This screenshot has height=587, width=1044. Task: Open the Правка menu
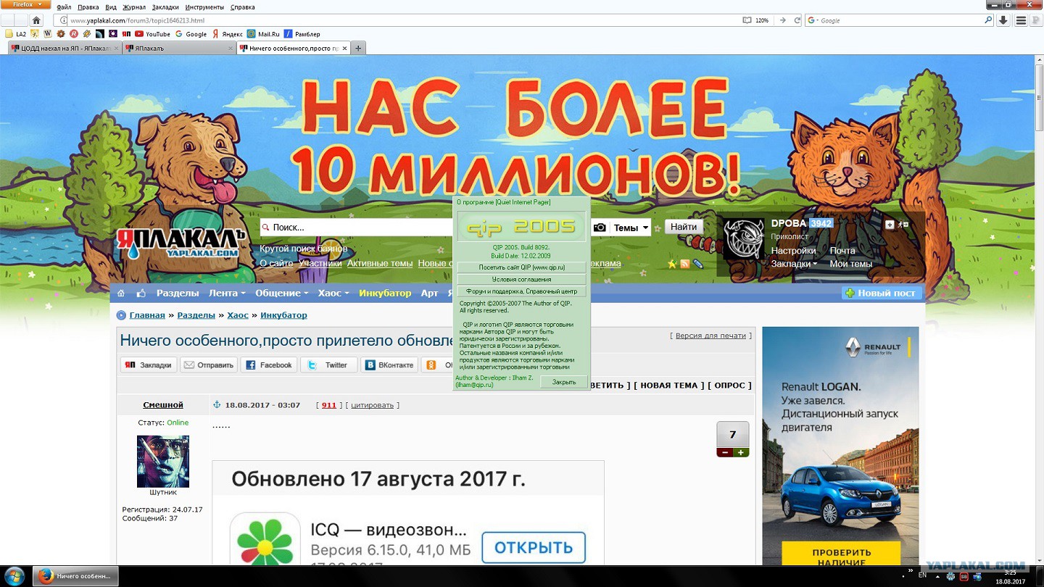[x=88, y=7]
